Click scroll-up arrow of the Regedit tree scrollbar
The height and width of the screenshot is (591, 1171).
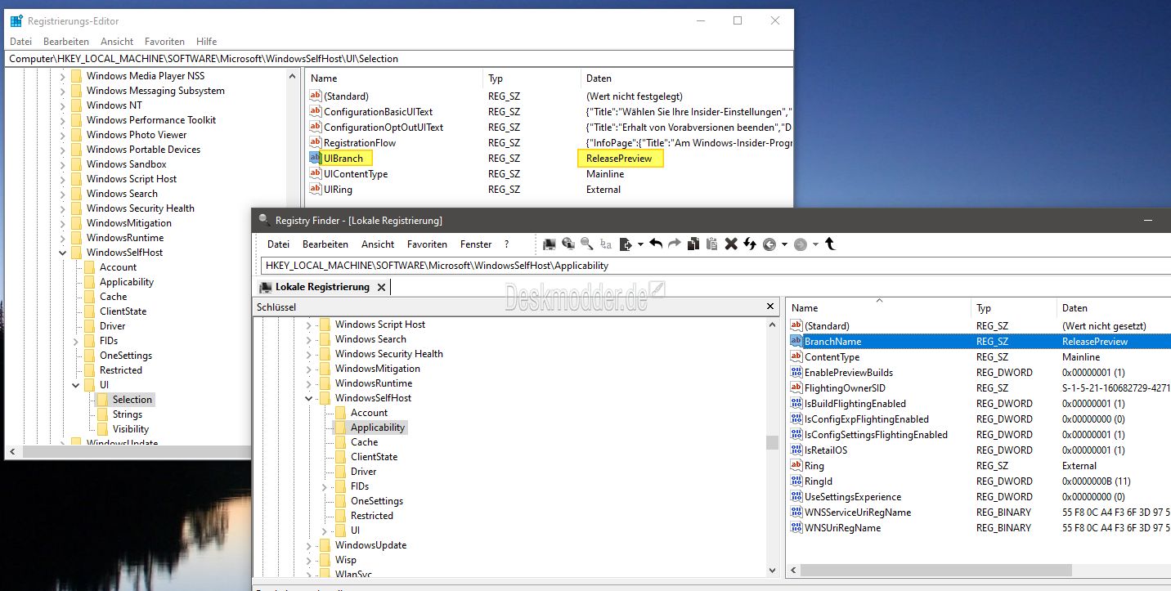(293, 76)
